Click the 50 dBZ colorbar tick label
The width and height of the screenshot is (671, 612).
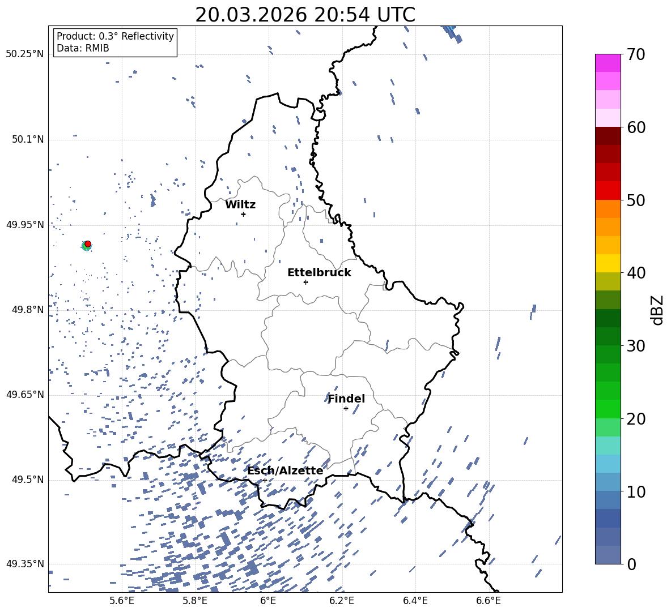point(636,200)
